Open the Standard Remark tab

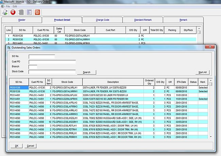[142, 20]
